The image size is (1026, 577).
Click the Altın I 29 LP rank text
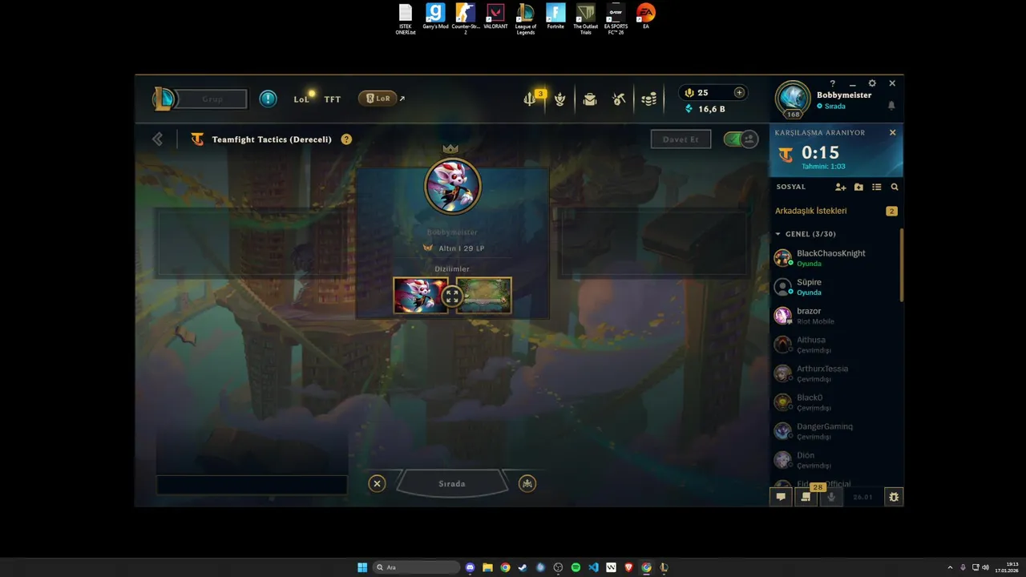click(x=461, y=248)
